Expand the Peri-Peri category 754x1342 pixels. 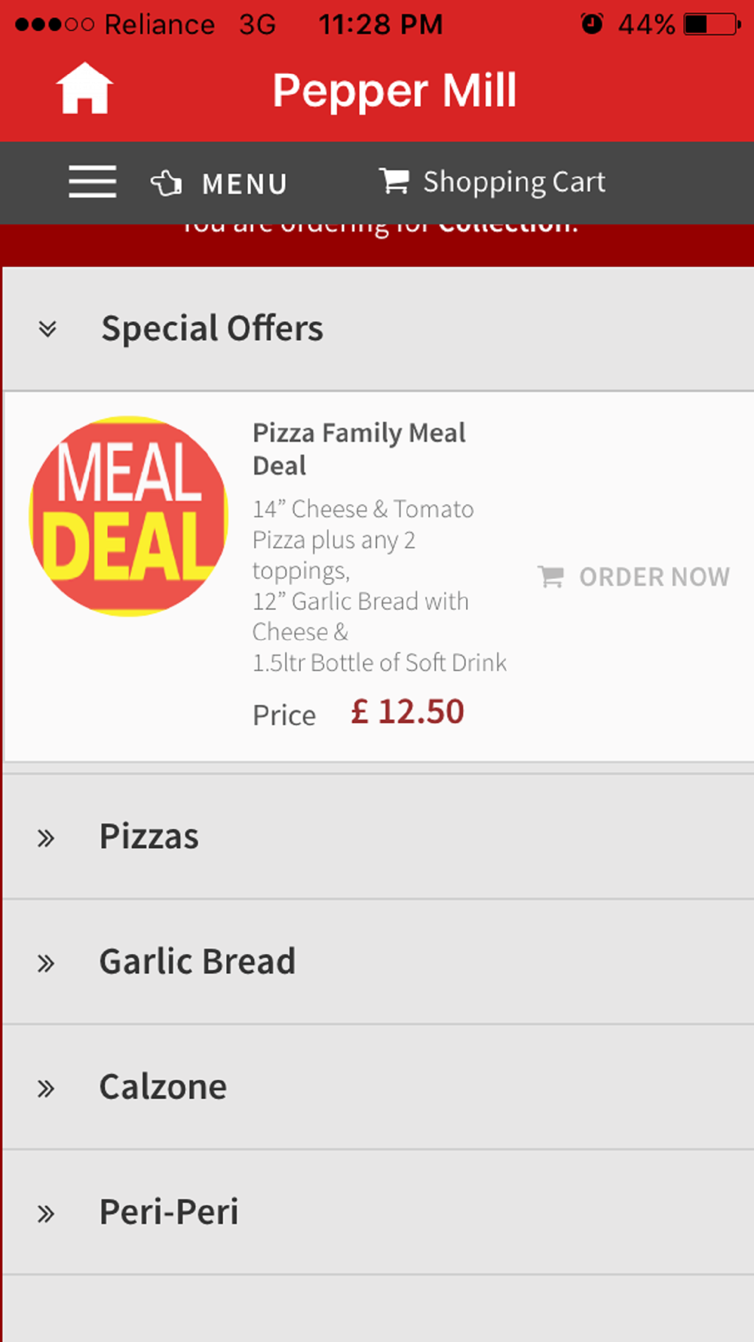[169, 1212]
